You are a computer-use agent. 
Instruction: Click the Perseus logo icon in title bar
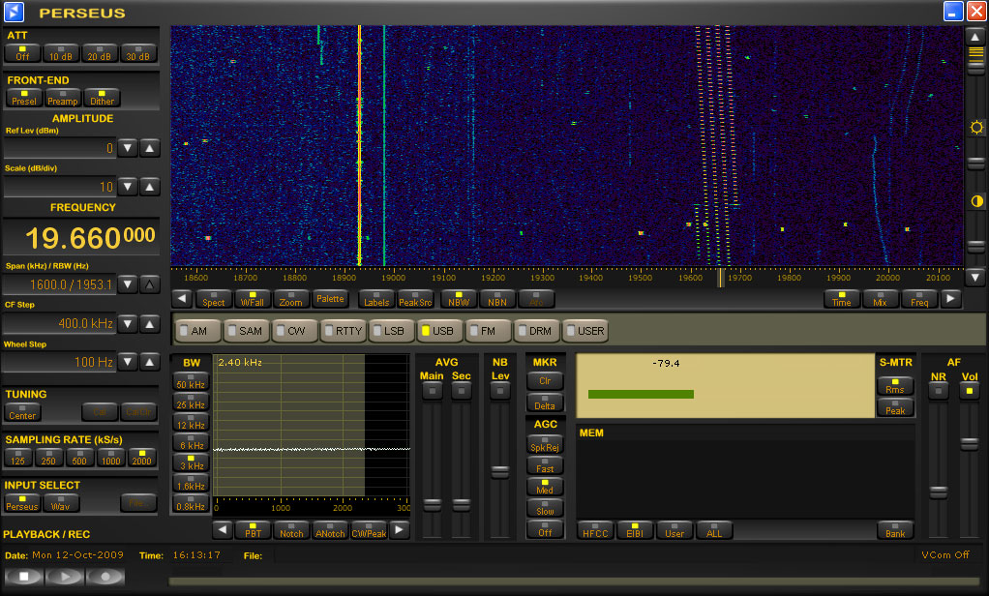(x=14, y=12)
